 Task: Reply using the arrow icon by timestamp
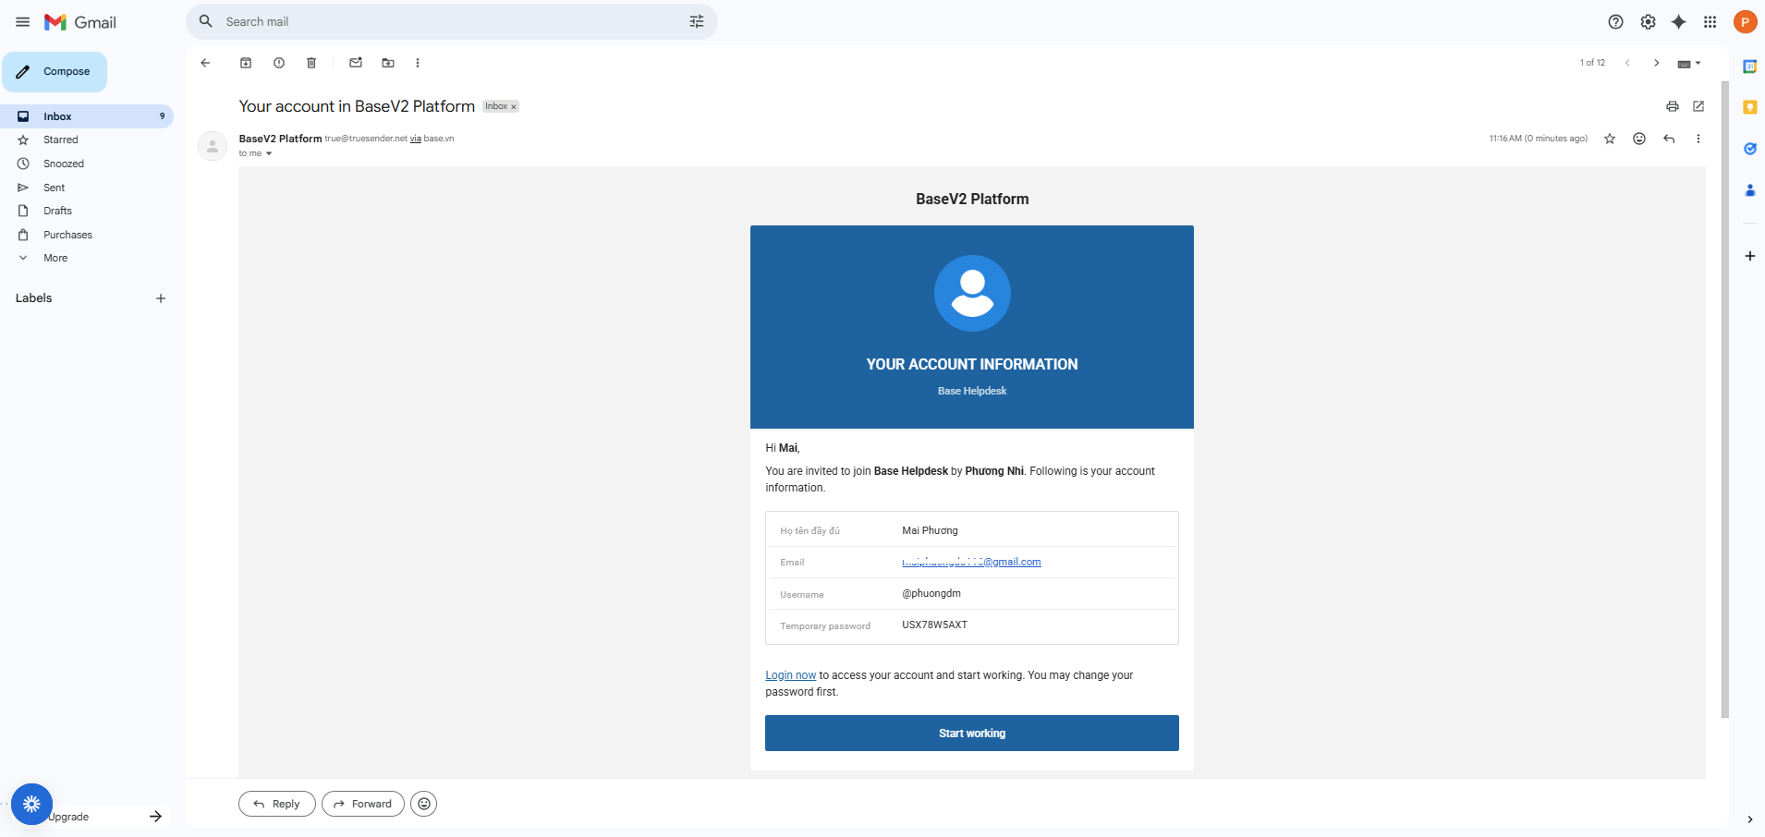coord(1669,139)
